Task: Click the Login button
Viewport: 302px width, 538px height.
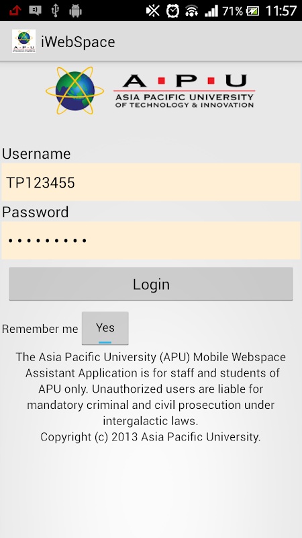Action: (x=151, y=284)
